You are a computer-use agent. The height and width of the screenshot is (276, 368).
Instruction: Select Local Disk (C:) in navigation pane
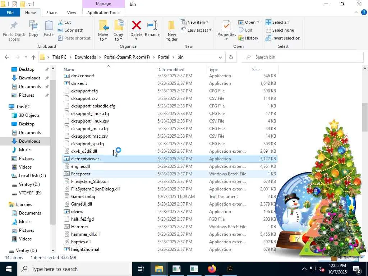(x=32, y=176)
